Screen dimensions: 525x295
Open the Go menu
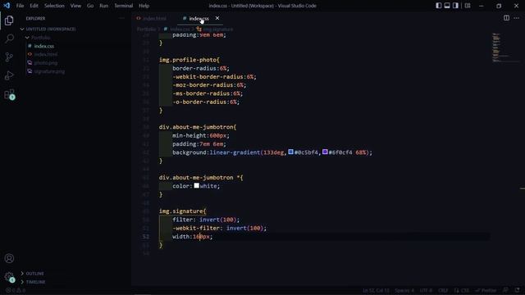90,6
